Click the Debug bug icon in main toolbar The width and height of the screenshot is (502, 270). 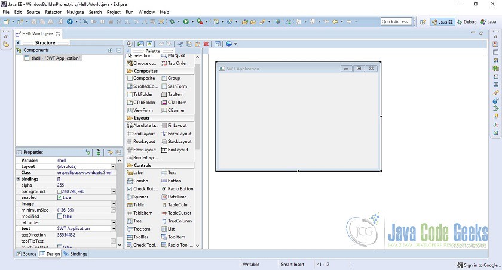click(172, 21)
